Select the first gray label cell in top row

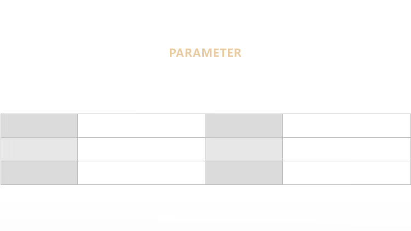39,126
